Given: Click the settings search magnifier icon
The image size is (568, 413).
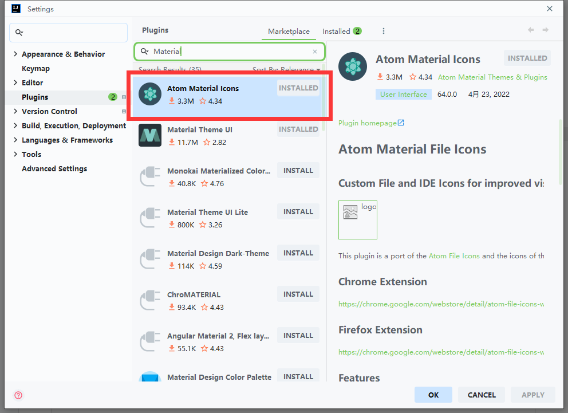Looking at the screenshot, I should 19,33.
